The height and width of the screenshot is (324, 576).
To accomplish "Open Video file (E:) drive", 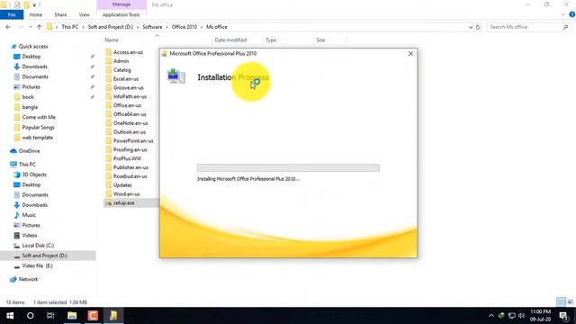I will [37, 265].
